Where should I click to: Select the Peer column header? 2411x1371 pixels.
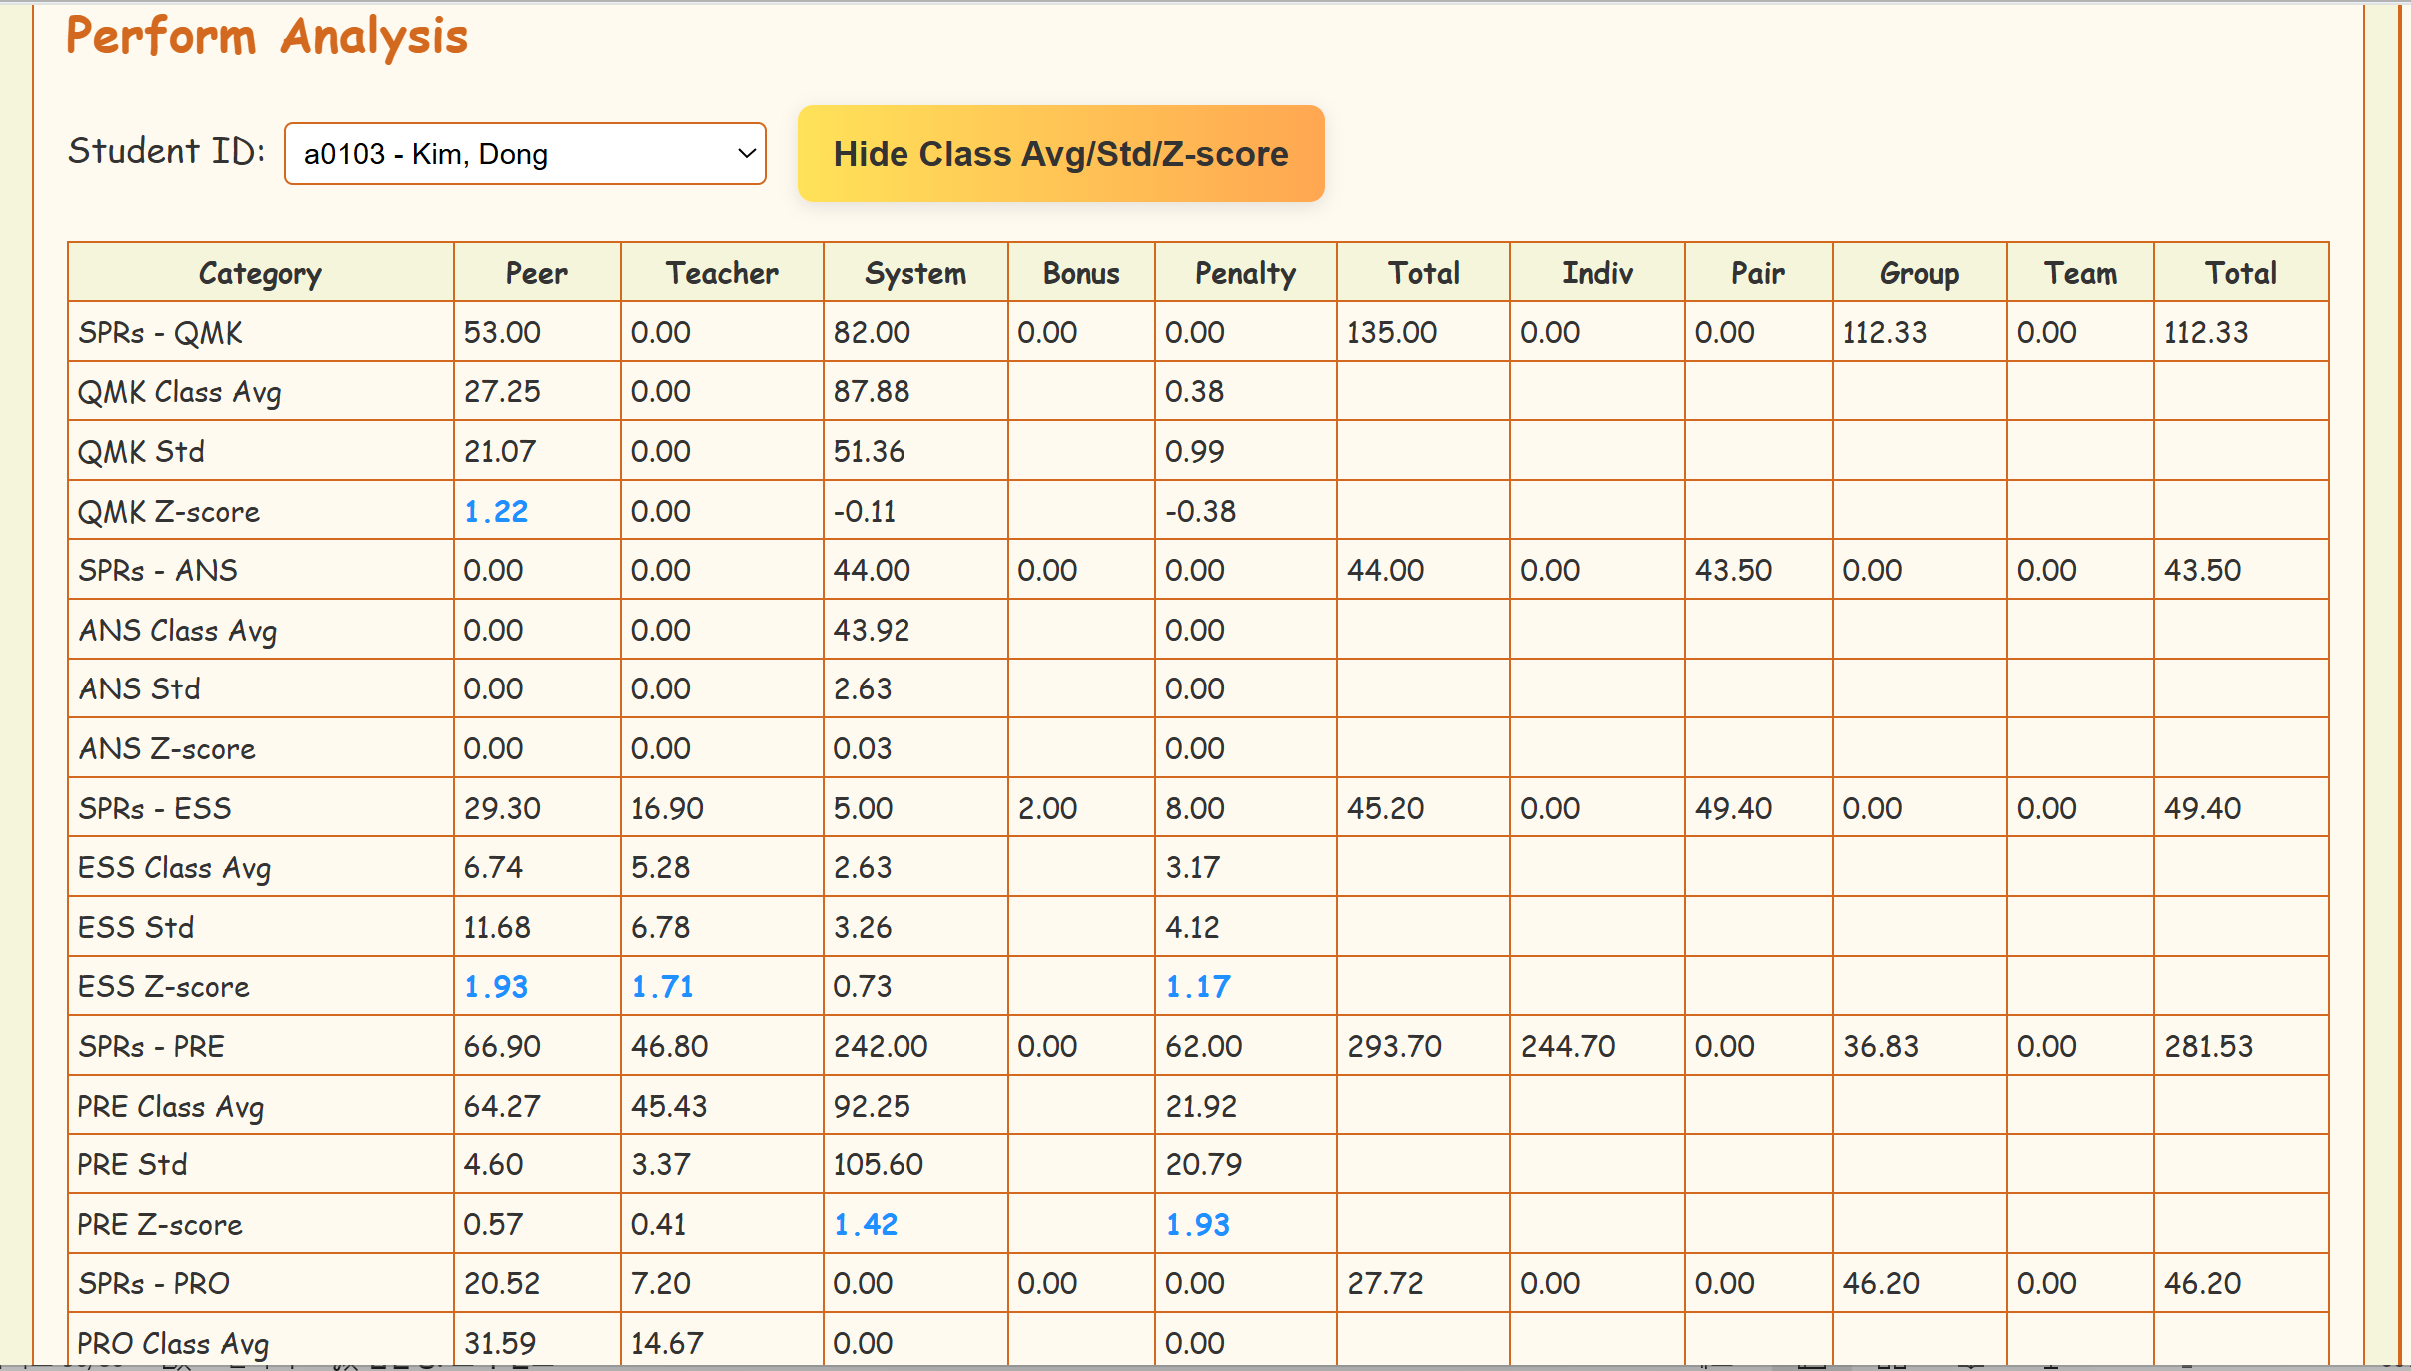coord(536,273)
